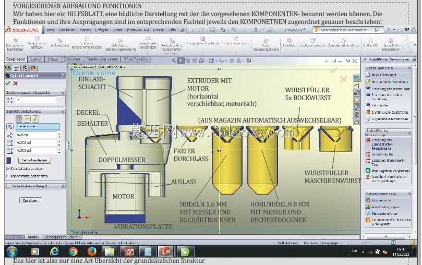
Task: Switch to the Modell tab
Action: click(x=33, y=237)
